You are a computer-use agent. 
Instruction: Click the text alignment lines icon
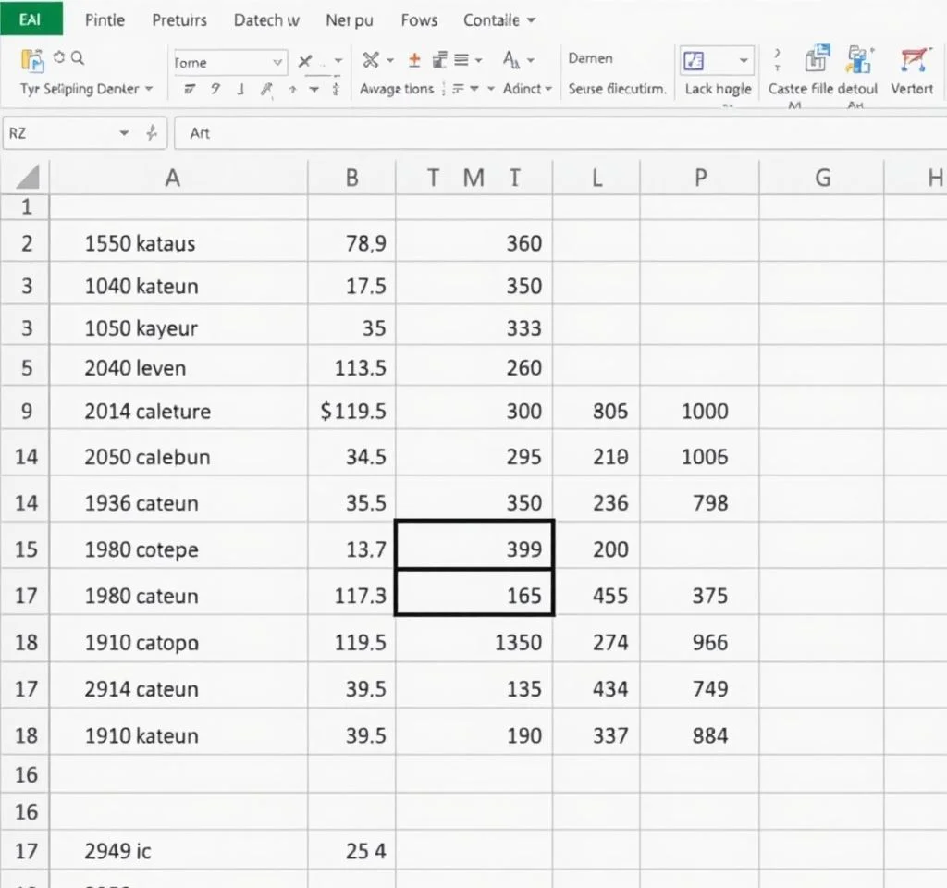461,60
